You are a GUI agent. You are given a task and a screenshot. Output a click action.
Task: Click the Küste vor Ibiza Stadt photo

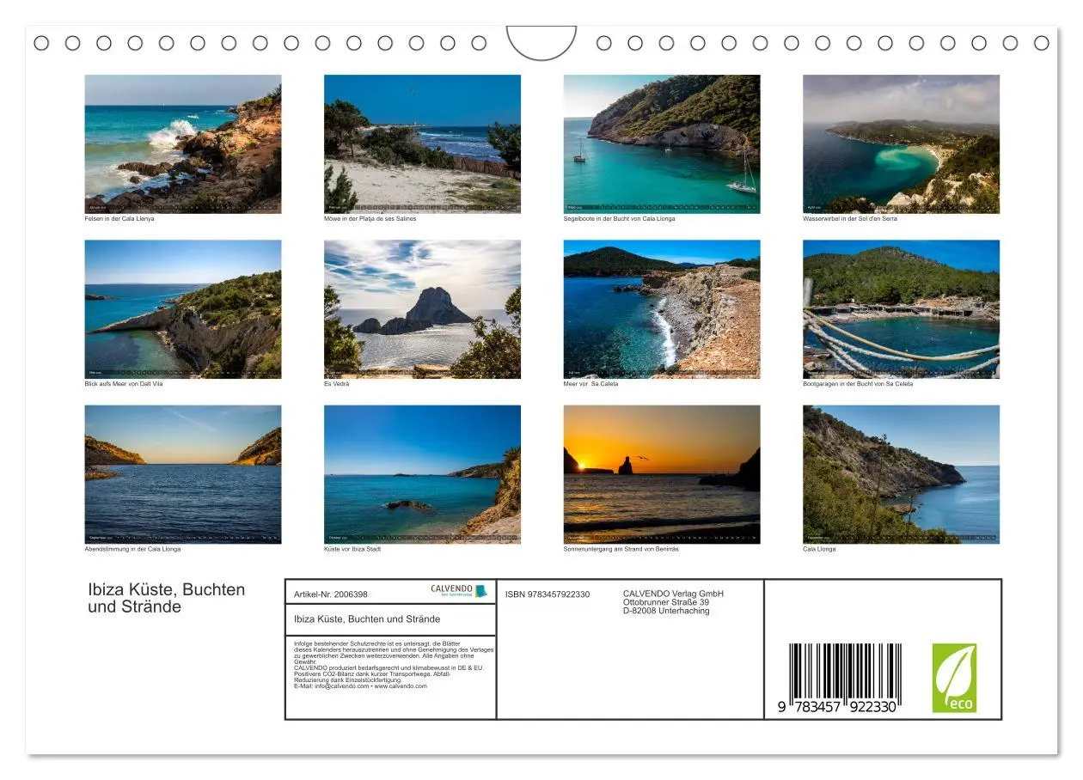tap(422, 474)
